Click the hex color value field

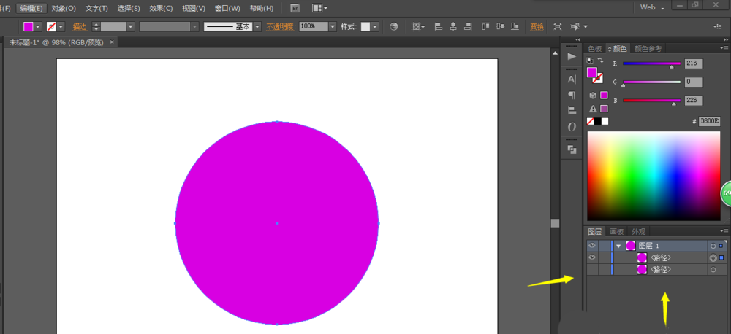point(709,121)
